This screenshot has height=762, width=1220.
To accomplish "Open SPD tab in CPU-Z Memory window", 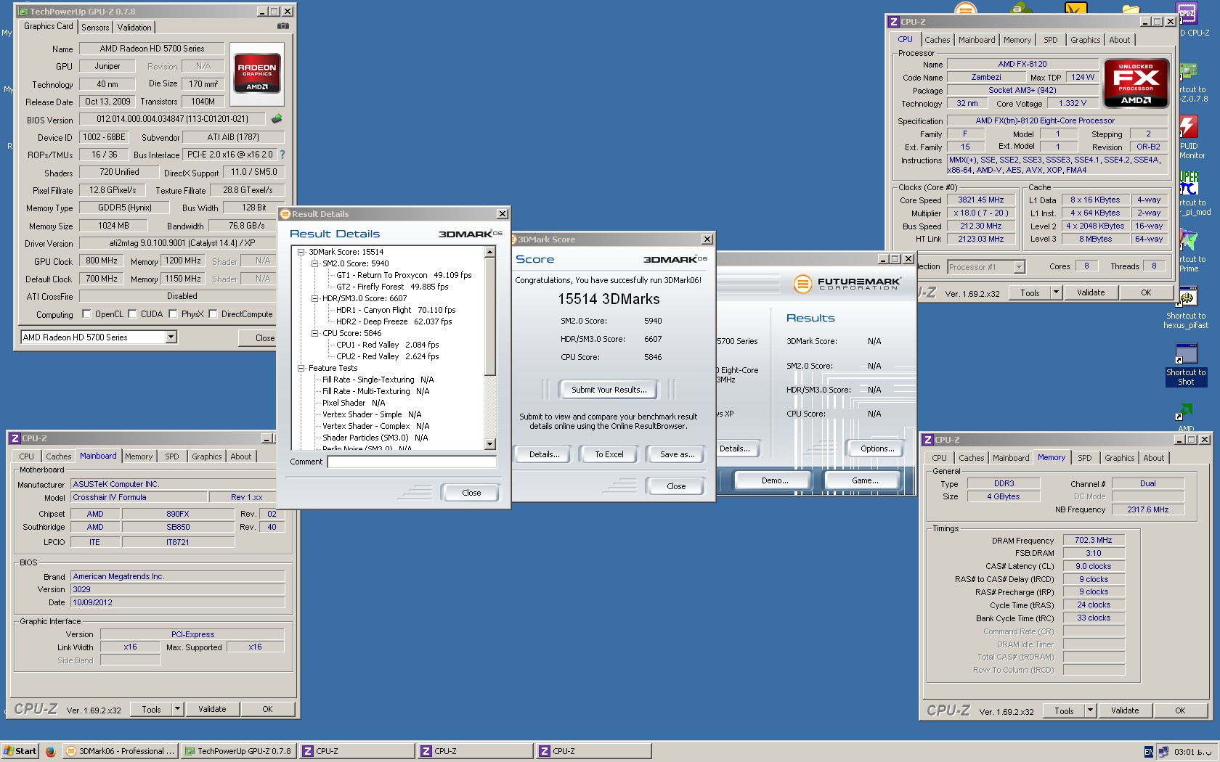I will coord(1084,458).
